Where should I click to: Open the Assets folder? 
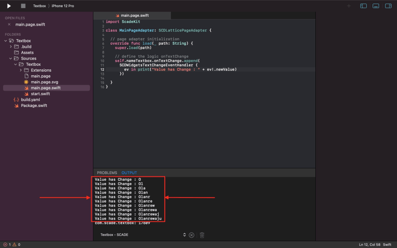[x=27, y=52]
